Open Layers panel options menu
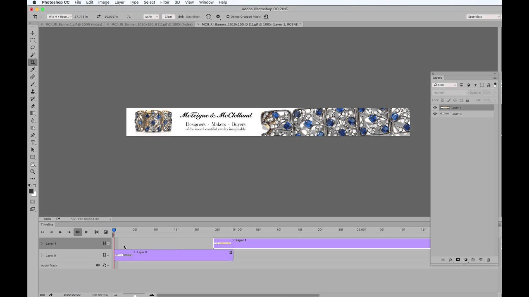 coord(495,78)
